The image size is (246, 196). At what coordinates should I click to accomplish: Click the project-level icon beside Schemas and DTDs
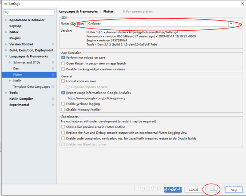coord(53,62)
